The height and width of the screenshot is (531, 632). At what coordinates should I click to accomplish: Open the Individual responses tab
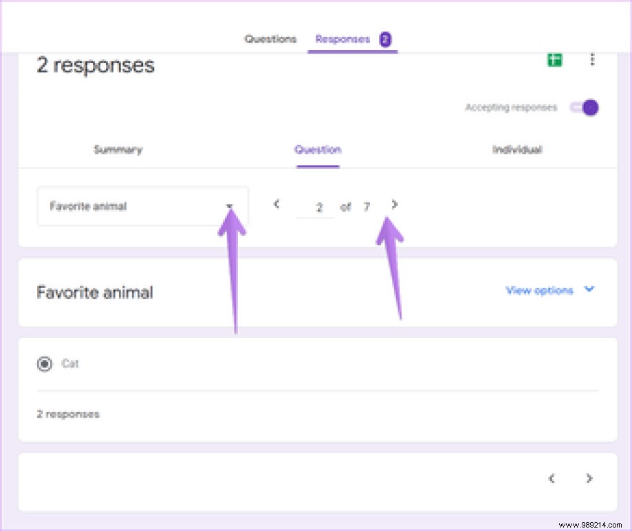point(517,150)
